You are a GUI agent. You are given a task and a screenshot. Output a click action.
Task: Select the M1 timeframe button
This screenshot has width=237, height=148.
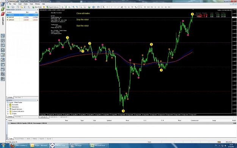(x=141, y=7)
